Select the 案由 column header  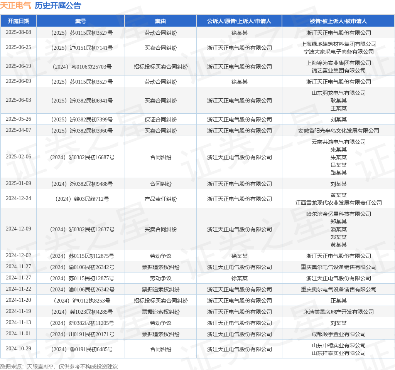point(160,21)
